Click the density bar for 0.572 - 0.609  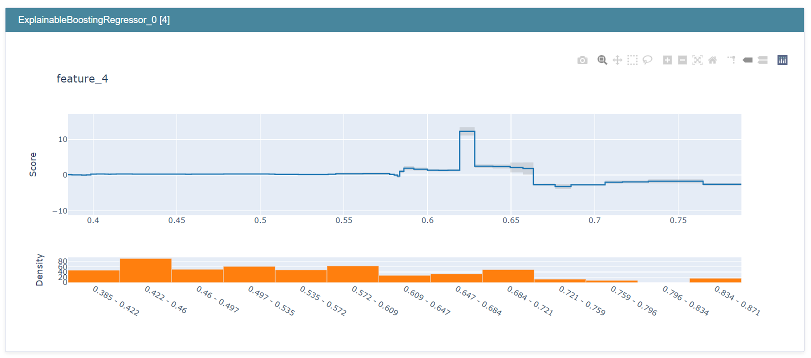352,274
